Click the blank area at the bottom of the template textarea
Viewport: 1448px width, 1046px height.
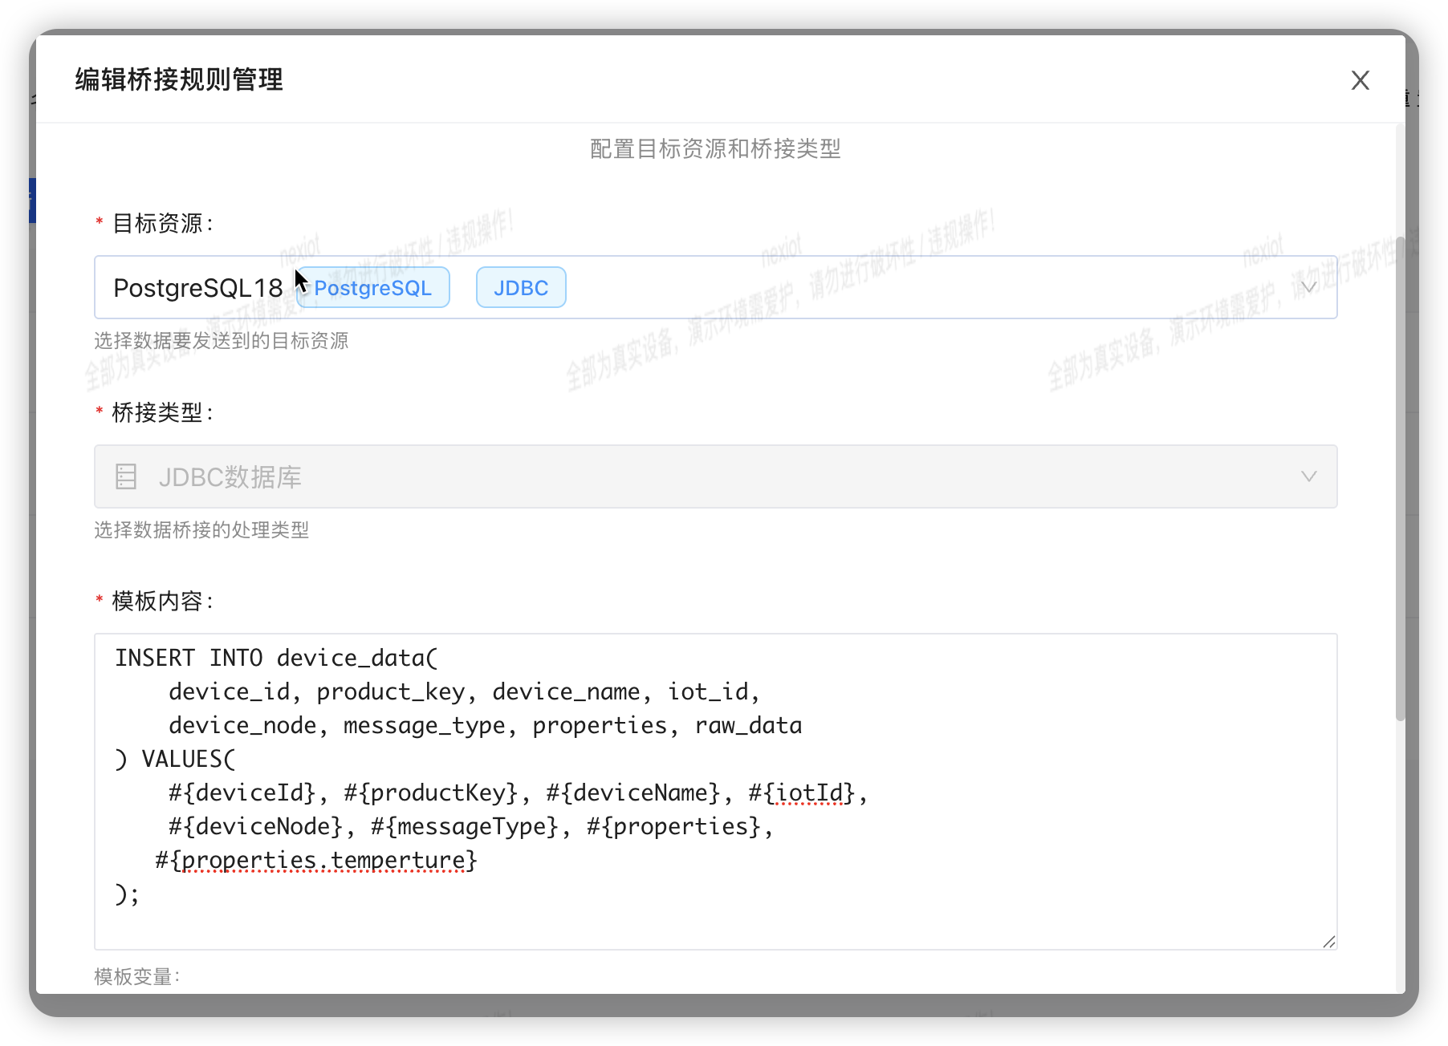pyautogui.click(x=714, y=926)
